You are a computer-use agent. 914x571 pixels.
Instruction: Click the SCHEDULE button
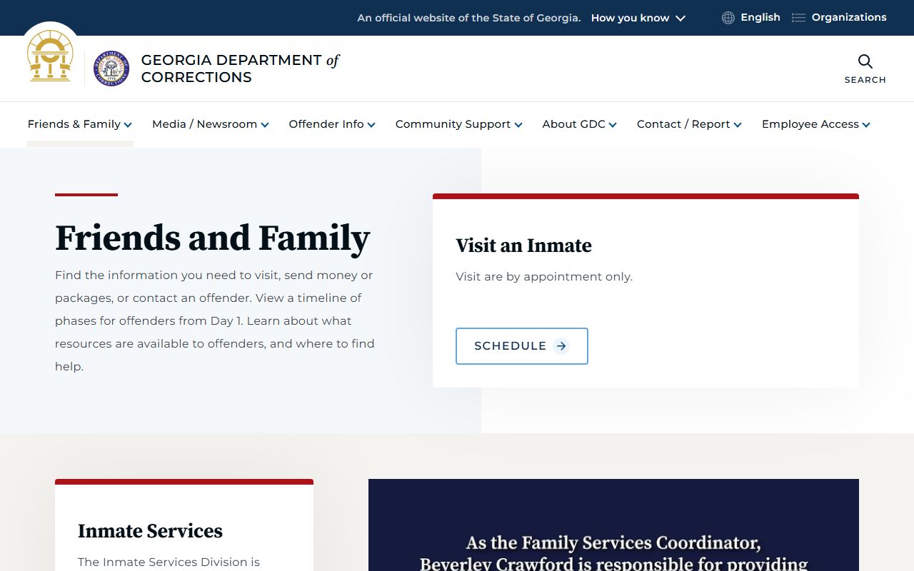pos(522,346)
